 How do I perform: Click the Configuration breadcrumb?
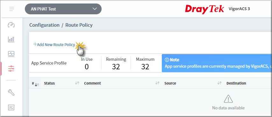pyautogui.click(x=44, y=25)
